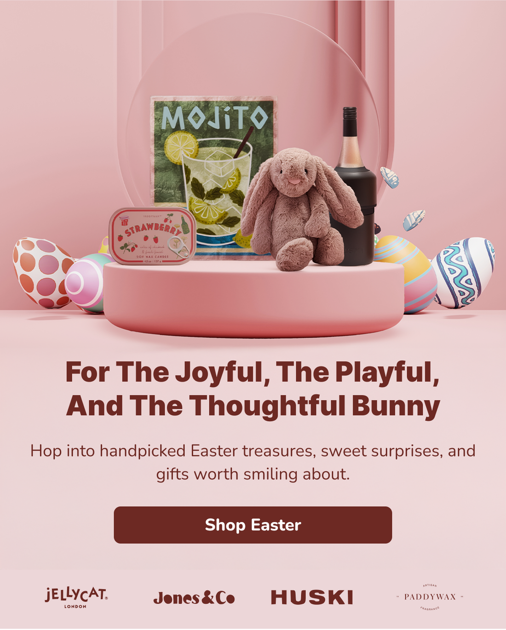Screen dimensions: 506x630
Task: Select the Paddywax brand logo
Action: point(430,597)
